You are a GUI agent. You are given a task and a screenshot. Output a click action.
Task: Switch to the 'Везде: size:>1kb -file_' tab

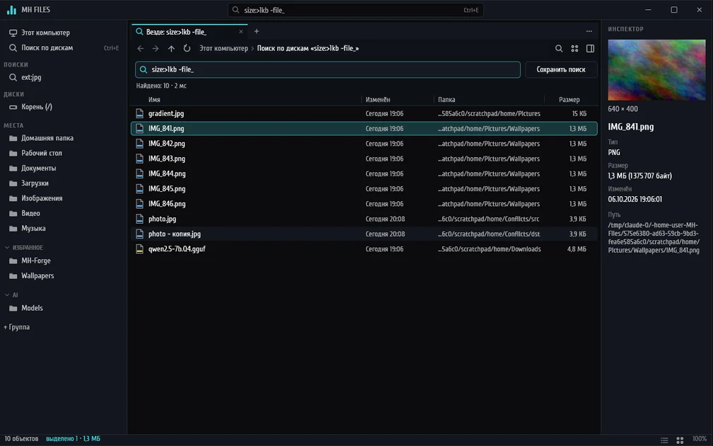190,32
